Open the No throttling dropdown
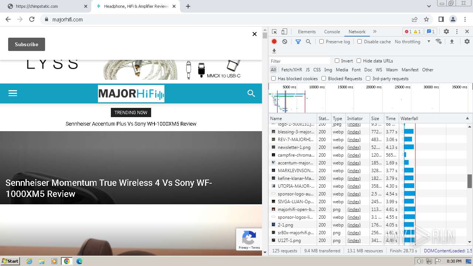This screenshot has width=473, height=266. pyautogui.click(x=412, y=42)
